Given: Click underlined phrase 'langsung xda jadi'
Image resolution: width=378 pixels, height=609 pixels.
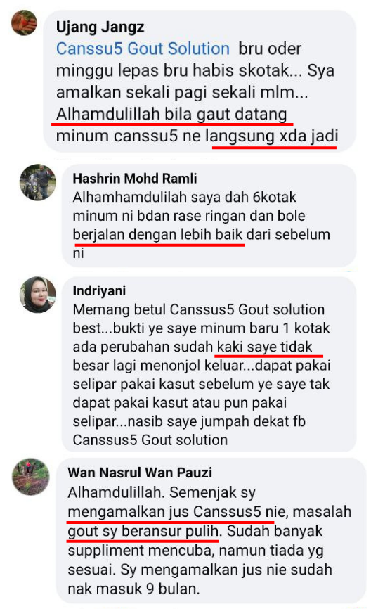Looking at the screenshot, I should coord(272,136).
